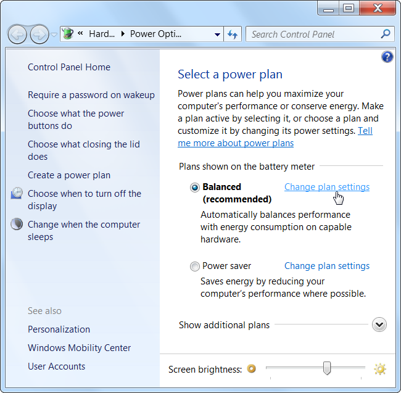Click the dim brightness icon

[251, 369]
